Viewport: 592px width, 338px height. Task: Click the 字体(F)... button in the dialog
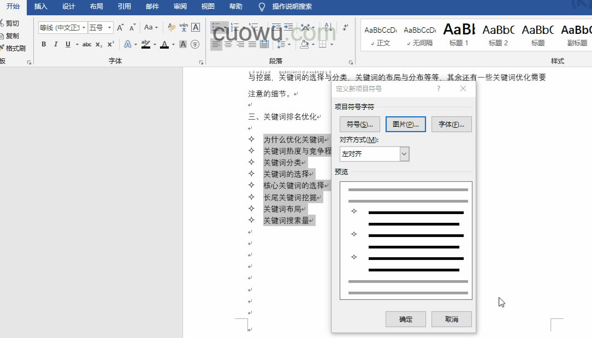click(452, 124)
